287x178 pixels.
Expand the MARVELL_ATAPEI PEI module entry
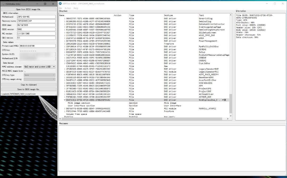point(65,108)
